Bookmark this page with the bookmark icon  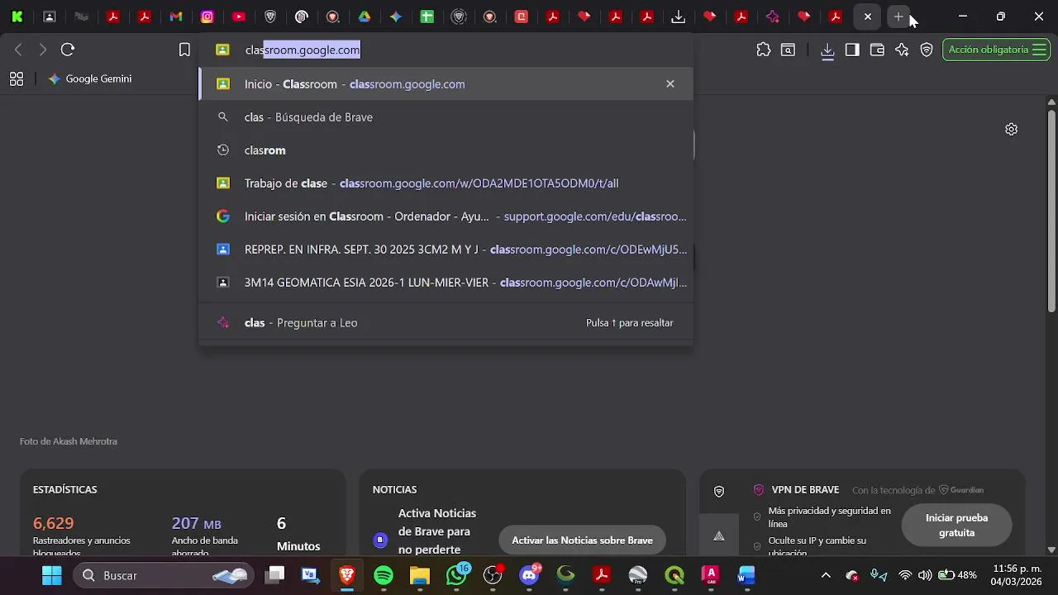pyautogui.click(x=185, y=50)
